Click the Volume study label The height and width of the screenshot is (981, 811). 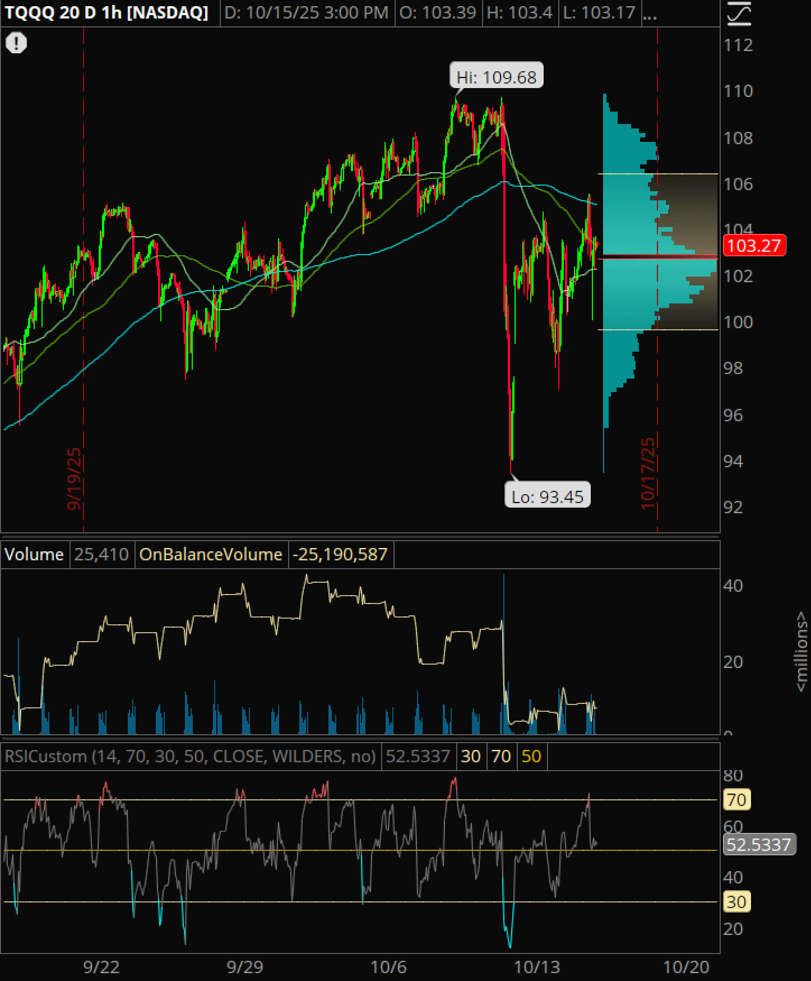click(x=34, y=554)
